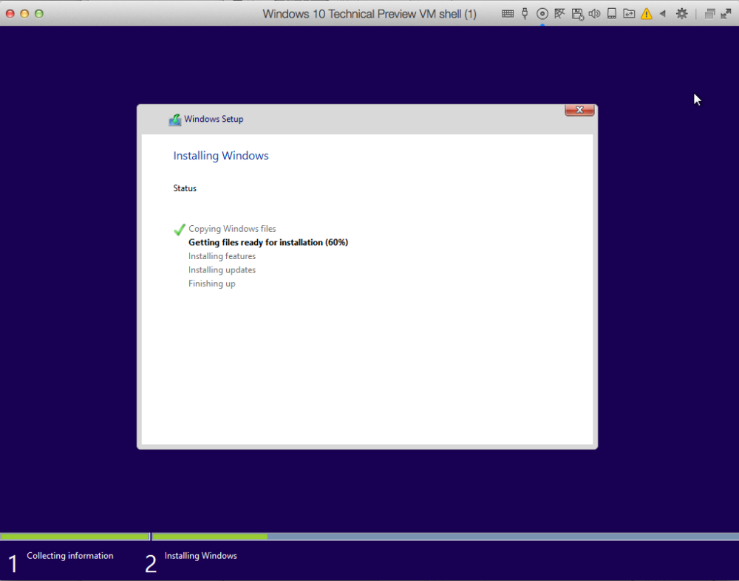
Task: Open the shared folders icon
Action: click(629, 13)
